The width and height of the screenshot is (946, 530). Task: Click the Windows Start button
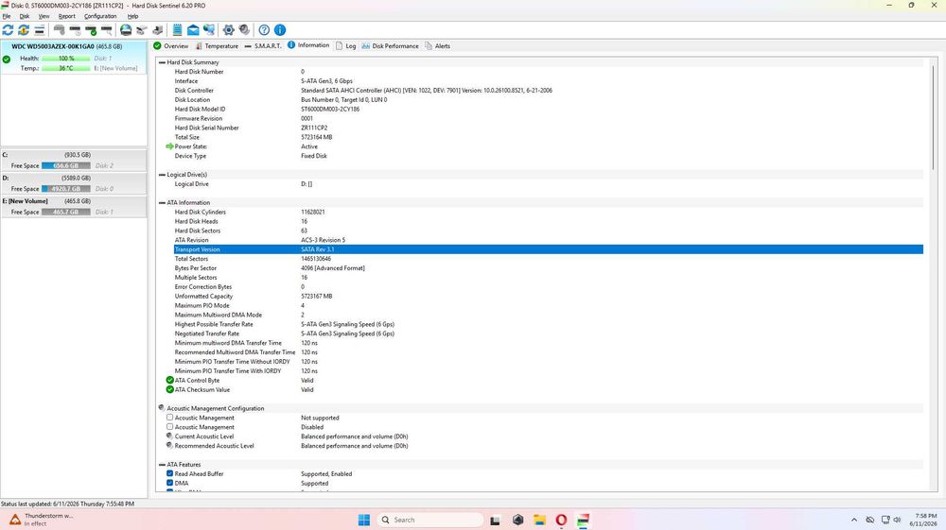(x=364, y=520)
